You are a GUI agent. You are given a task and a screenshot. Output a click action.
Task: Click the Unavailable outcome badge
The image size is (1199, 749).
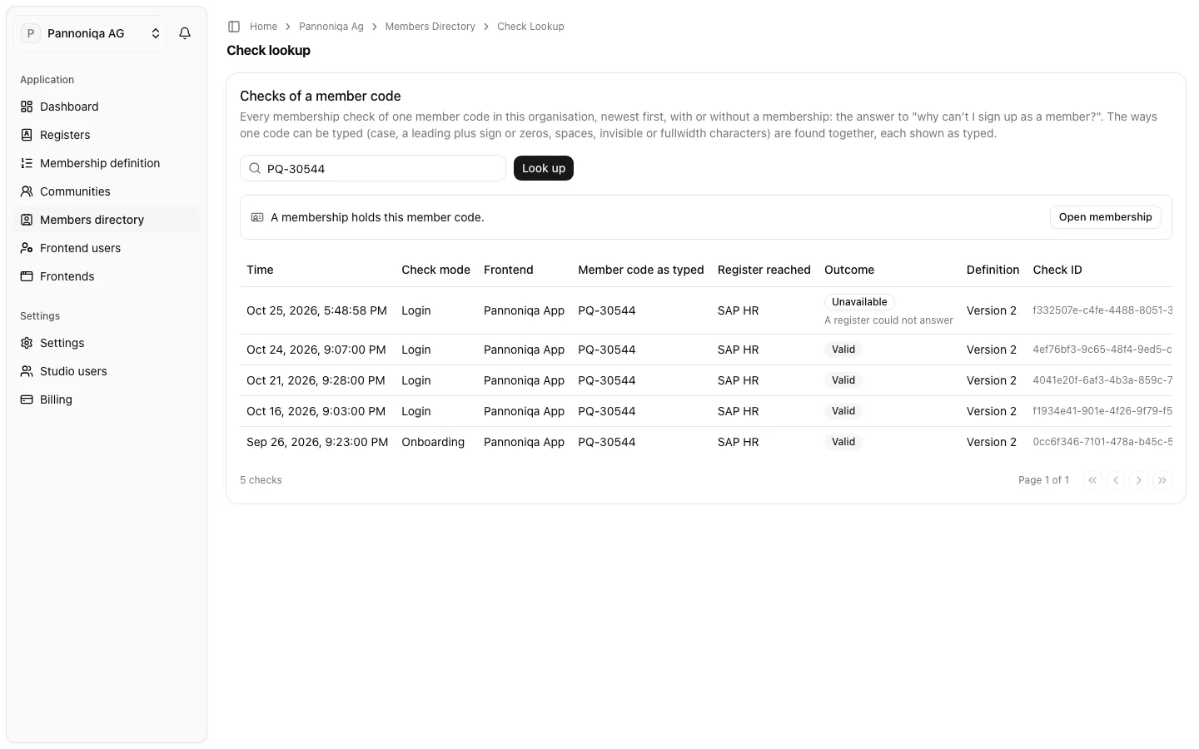(859, 302)
